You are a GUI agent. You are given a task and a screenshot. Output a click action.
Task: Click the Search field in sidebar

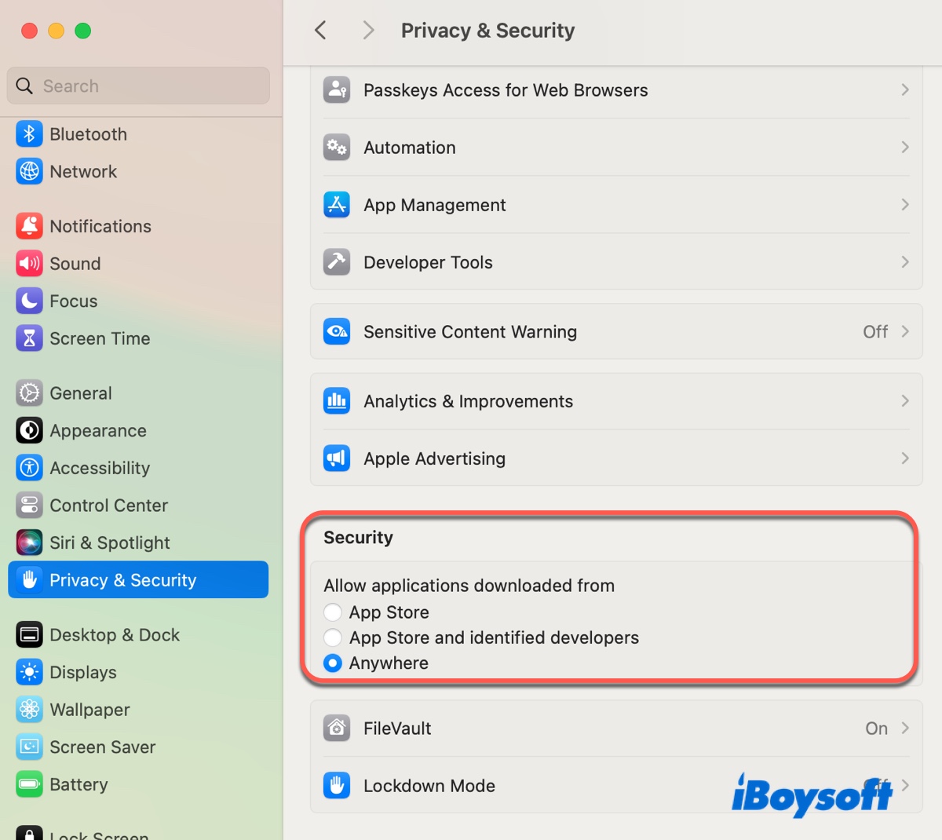138,86
